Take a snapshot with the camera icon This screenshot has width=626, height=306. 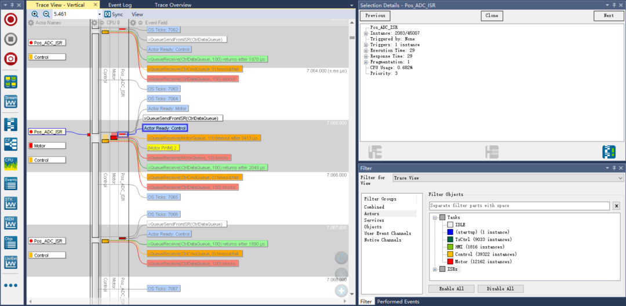11,59
